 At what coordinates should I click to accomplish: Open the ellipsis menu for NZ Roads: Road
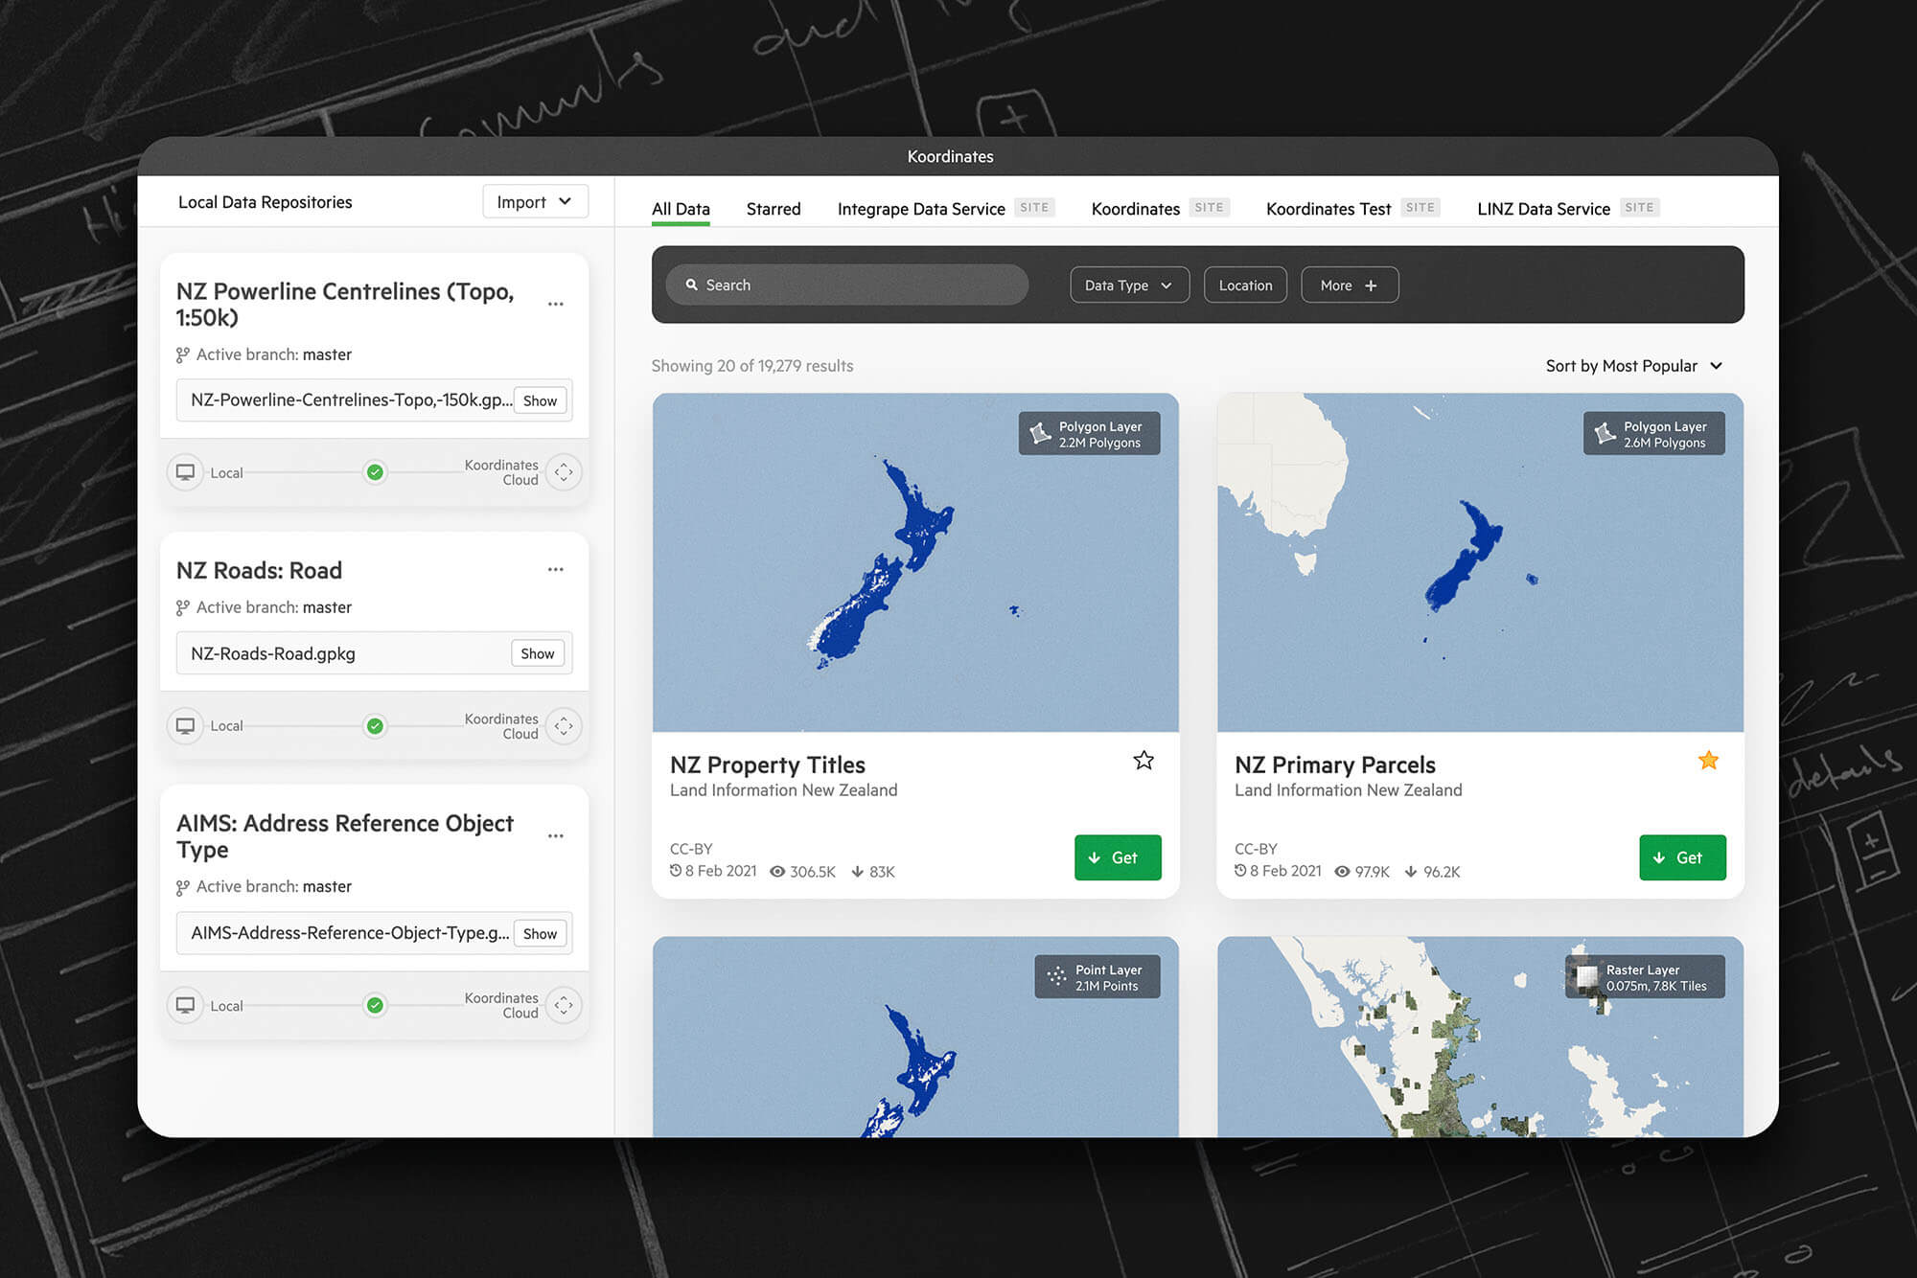pos(556,568)
